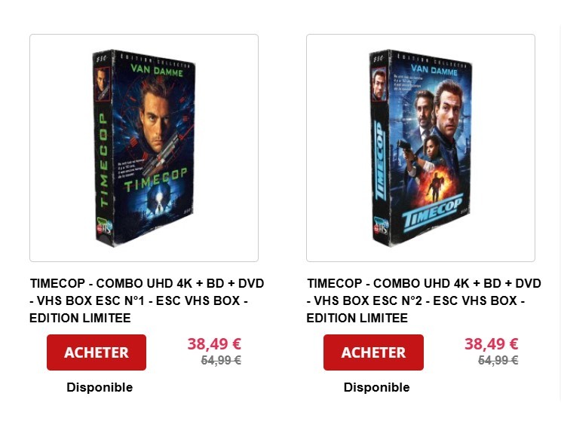The height and width of the screenshot is (424, 561).
Task: Open the Timecop VHS Box ESC N°1 title link
Action: point(147,300)
